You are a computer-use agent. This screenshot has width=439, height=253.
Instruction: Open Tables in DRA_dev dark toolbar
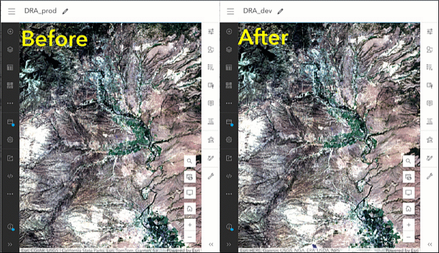(x=229, y=68)
